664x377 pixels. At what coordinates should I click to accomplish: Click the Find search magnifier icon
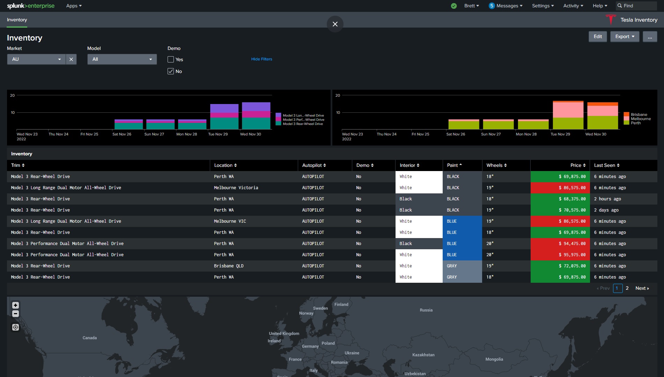pyautogui.click(x=620, y=6)
